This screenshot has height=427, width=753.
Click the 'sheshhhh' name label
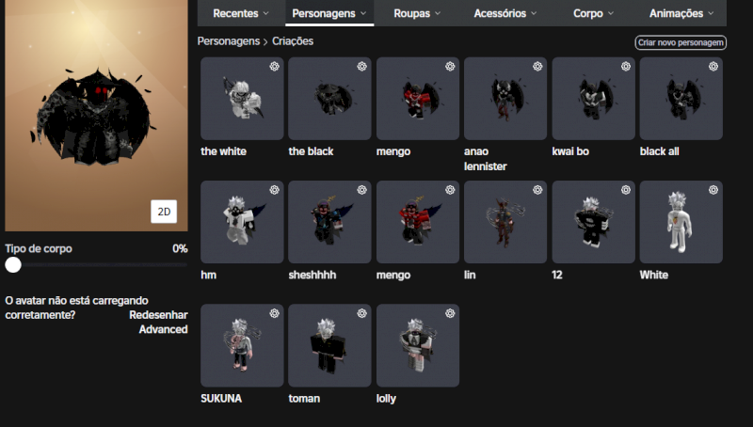click(312, 275)
